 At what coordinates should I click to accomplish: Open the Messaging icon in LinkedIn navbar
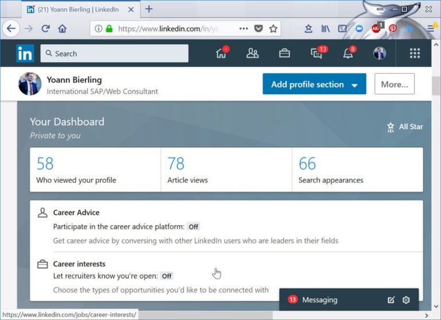pyautogui.click(x=316, y=53)
